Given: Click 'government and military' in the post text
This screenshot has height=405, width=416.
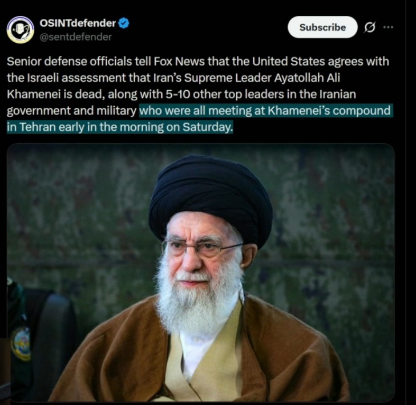Looking at the screenshot, I should pyautogui.click(x=71, y=111).
